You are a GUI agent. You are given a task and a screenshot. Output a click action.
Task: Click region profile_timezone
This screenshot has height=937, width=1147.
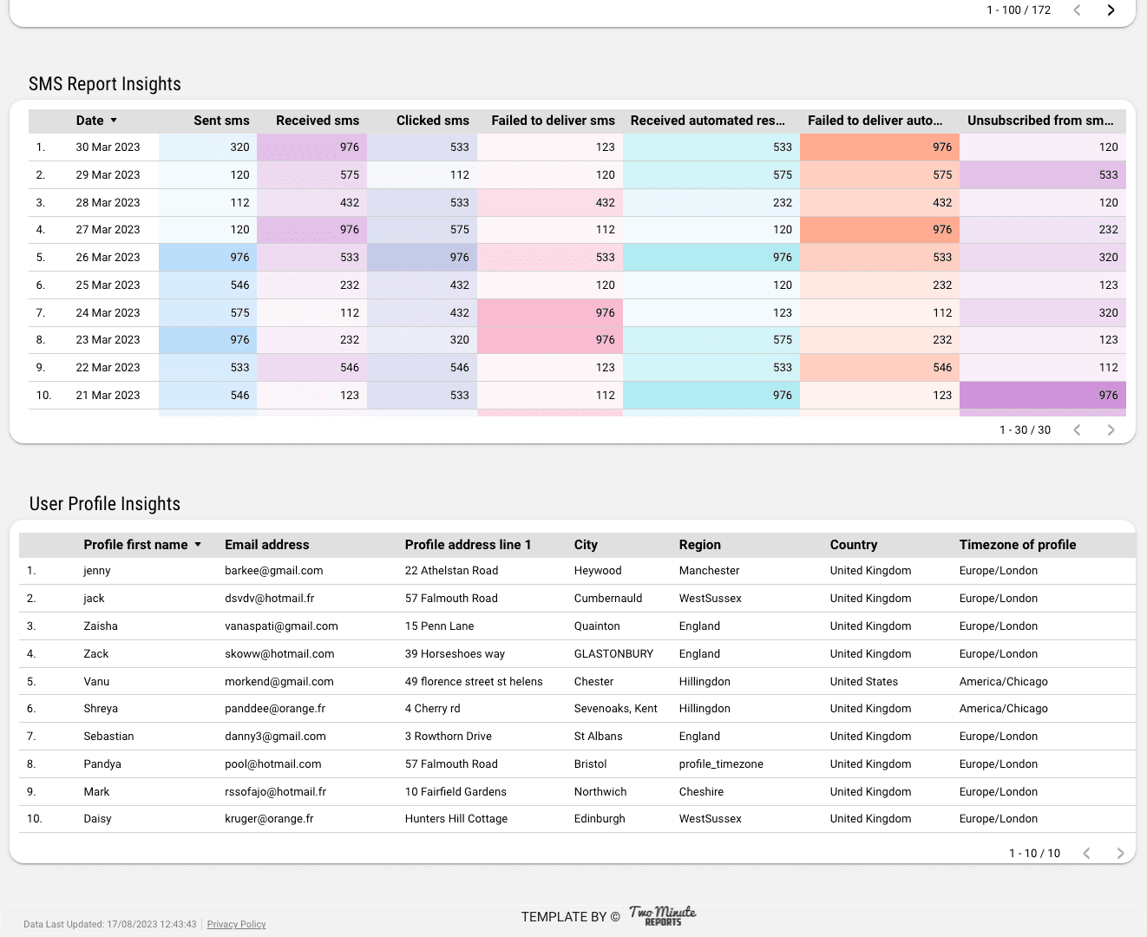coord(721,764)
